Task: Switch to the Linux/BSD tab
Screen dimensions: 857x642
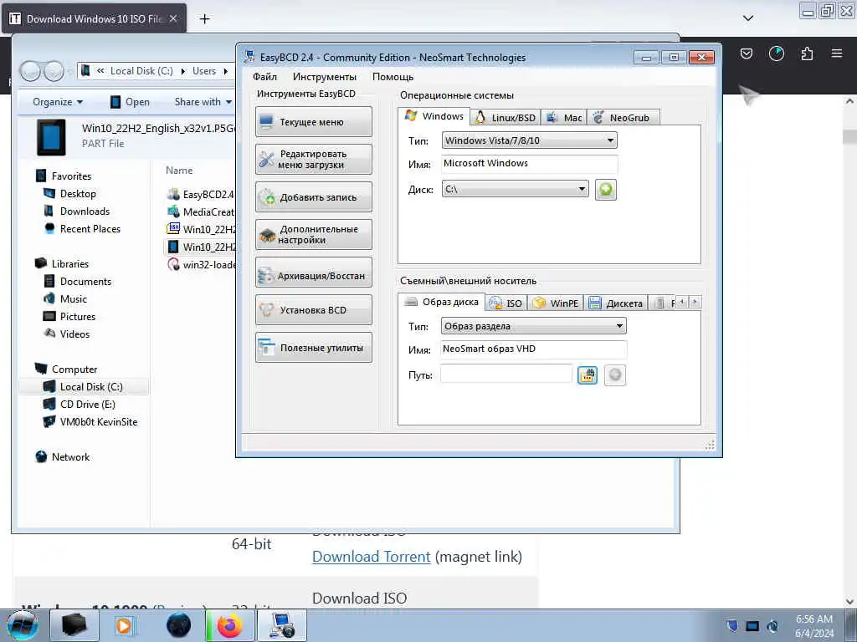Action: pyautogui.click(x=505, y=117)
